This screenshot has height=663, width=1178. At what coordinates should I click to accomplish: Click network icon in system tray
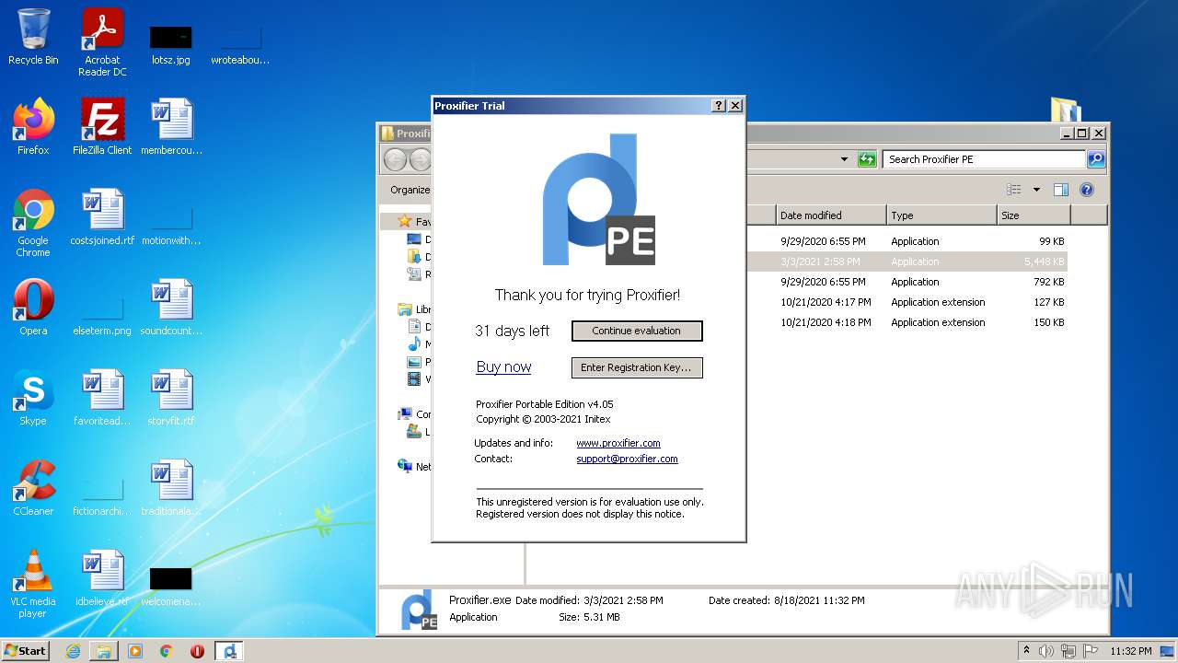click(x=1068, y=651)
